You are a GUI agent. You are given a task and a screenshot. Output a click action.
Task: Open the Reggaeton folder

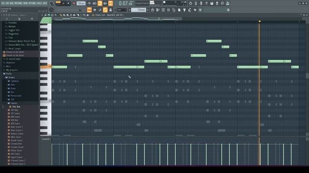coord(14,34)
